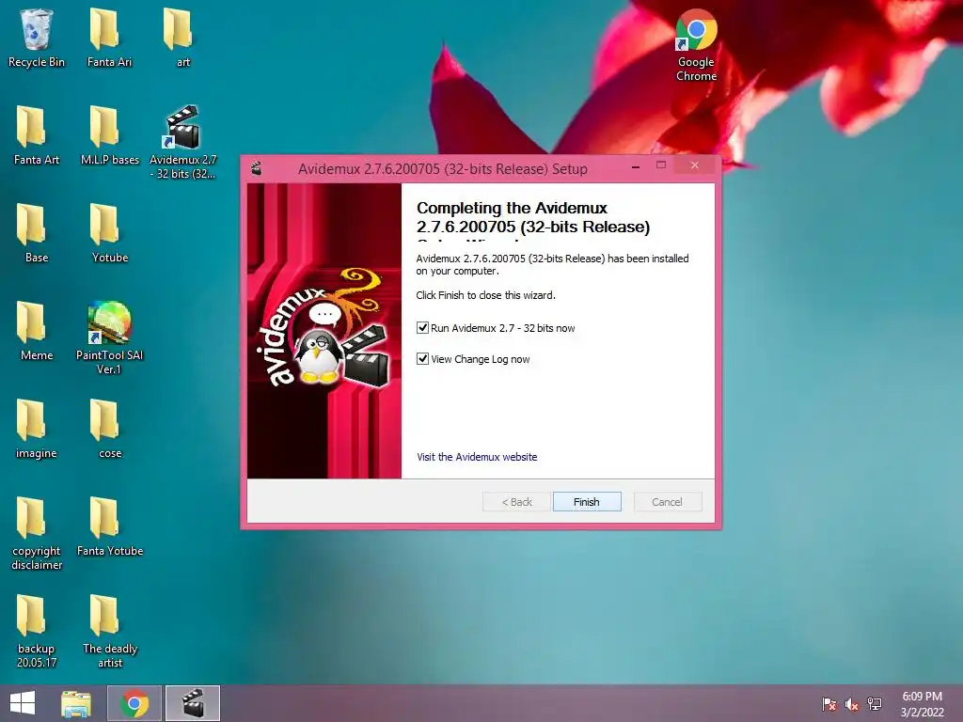Screen dimensions: 963x722
Task: Select the backup 20.05.17 folder
Action: point(37,631)
